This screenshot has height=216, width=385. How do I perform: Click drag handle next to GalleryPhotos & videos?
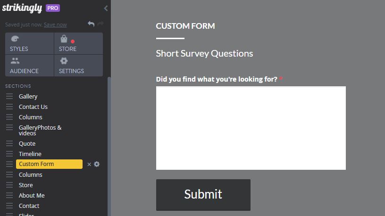click(9, 127)
